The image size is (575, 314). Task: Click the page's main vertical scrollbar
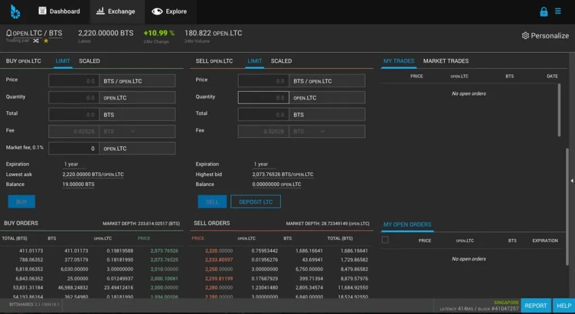tap(567, 207)
